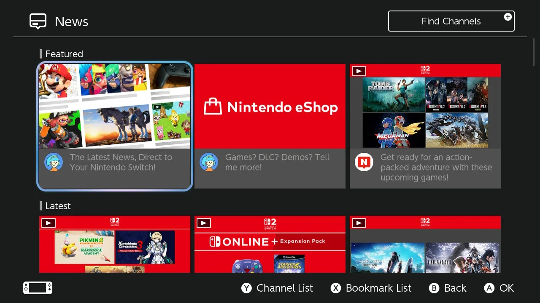Open the Final Fantasy latest article card
540x303 pixels.
425,245
